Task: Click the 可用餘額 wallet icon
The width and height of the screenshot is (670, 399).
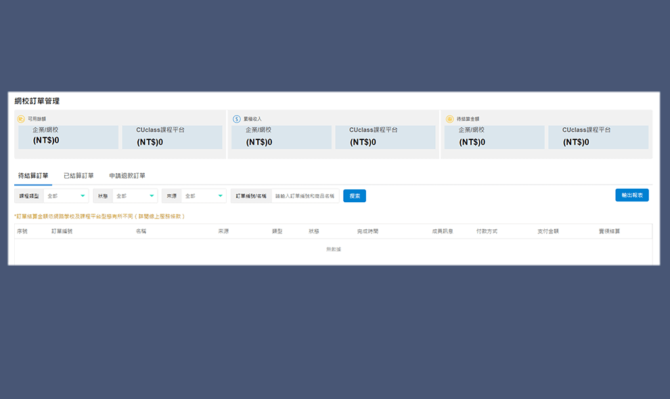Action: 20,119
